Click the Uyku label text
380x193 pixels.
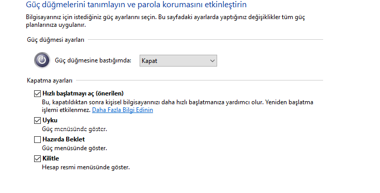click(50, 120)
